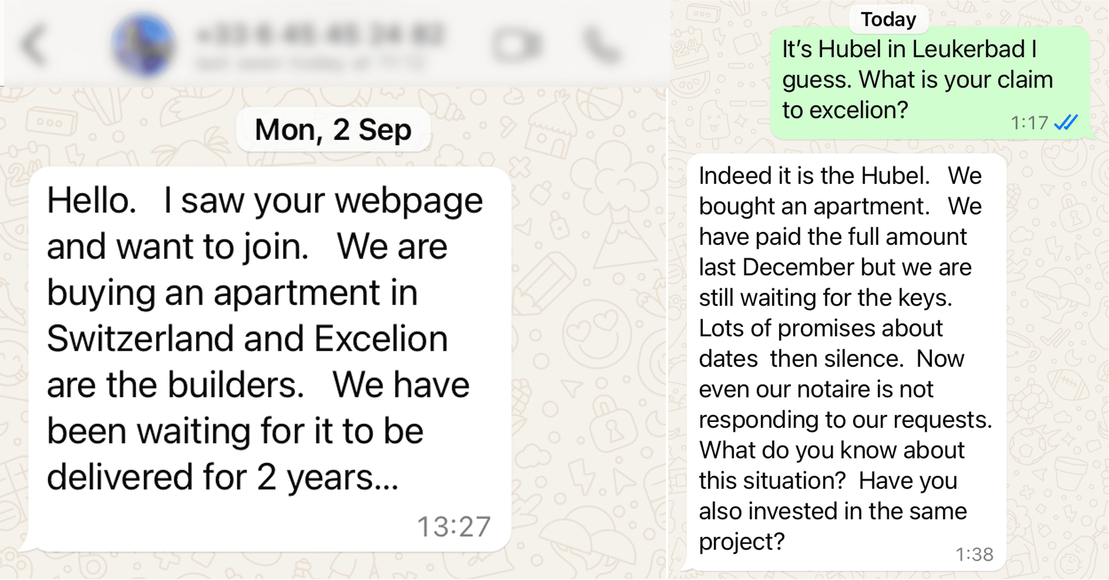This screenshot has width=1109, height=580.
Task: Tap the back arrow in chat header
Action: 34,45
